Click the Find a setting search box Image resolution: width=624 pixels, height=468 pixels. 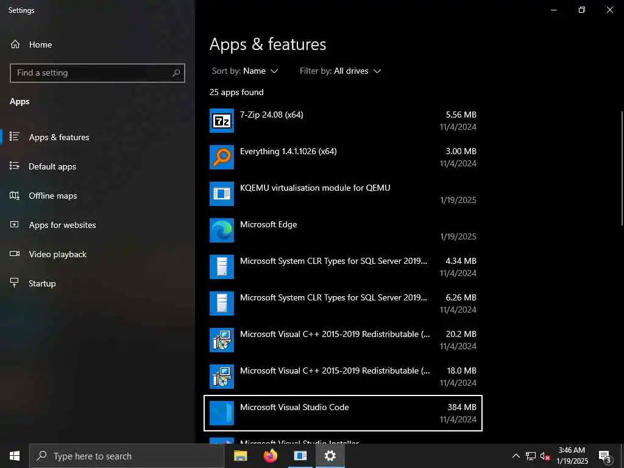[x=97, y=73]
